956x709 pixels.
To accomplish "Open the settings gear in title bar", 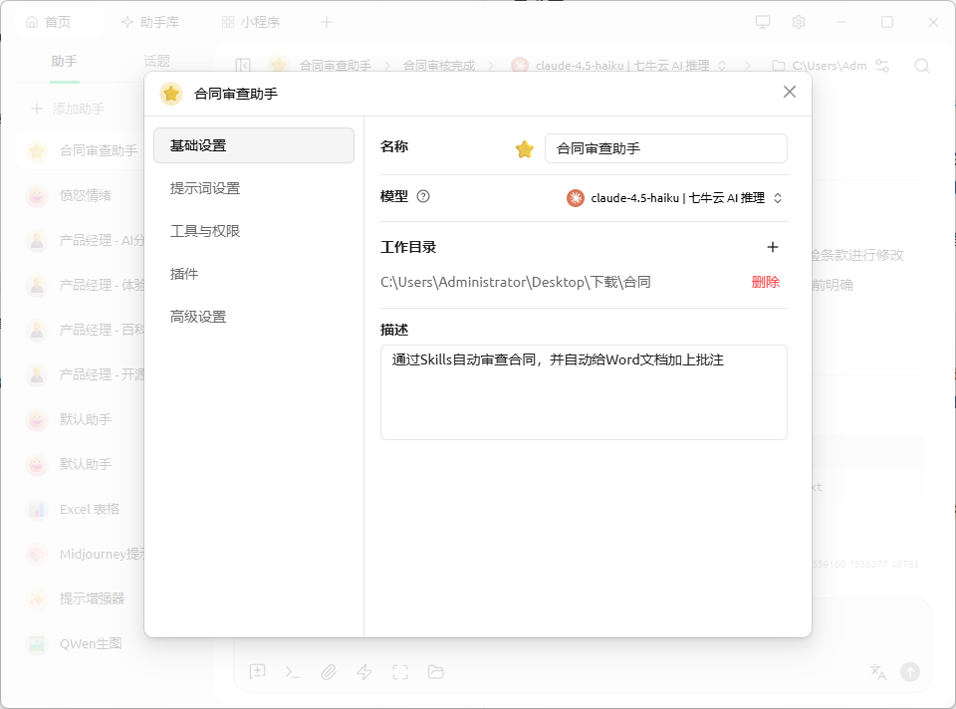I will 799,22.
